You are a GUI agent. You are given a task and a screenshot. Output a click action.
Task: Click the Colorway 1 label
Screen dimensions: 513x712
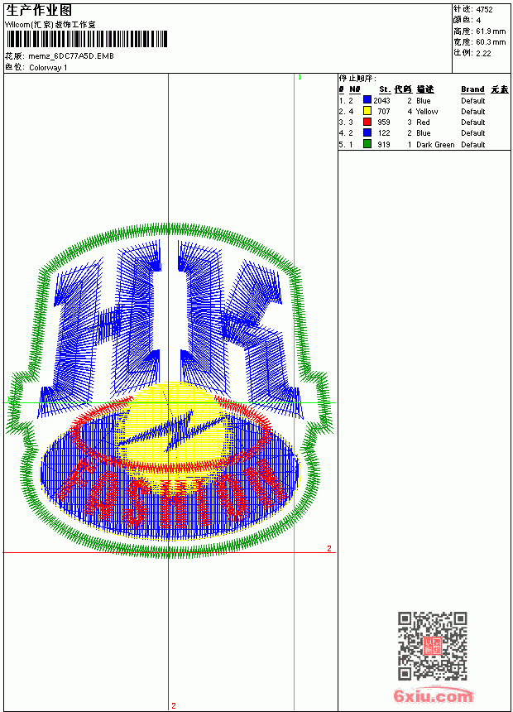[x=48, y=68]
